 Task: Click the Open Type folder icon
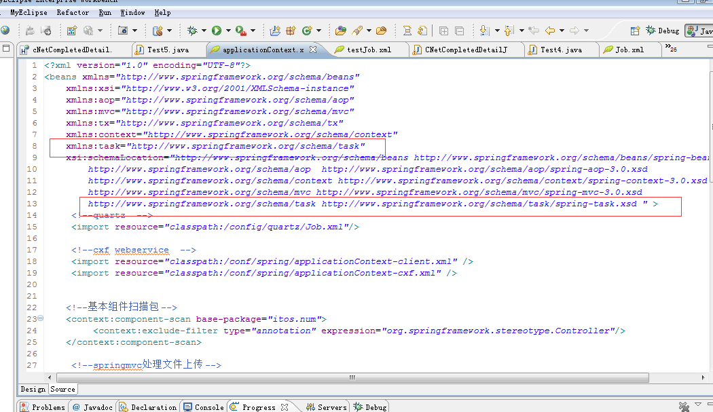coord(341,31)
